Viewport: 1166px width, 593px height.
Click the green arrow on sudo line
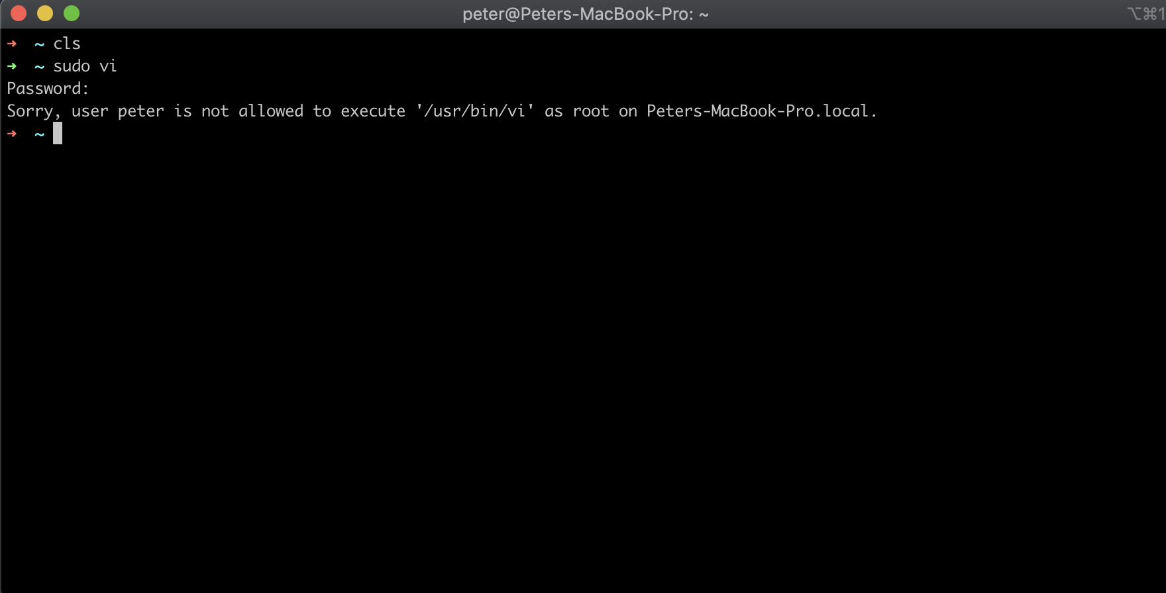(12, 66)
